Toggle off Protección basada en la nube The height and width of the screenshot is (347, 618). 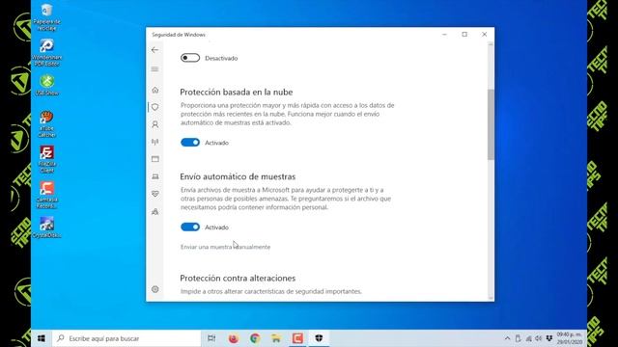(x=190, y=143)
